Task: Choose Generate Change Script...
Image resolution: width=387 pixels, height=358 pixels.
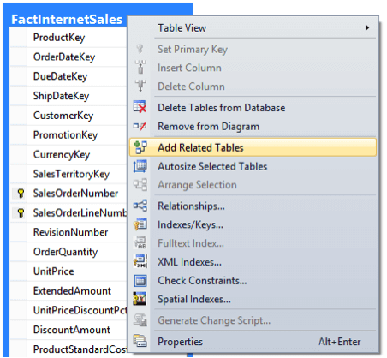Action: tap(253, 320)
